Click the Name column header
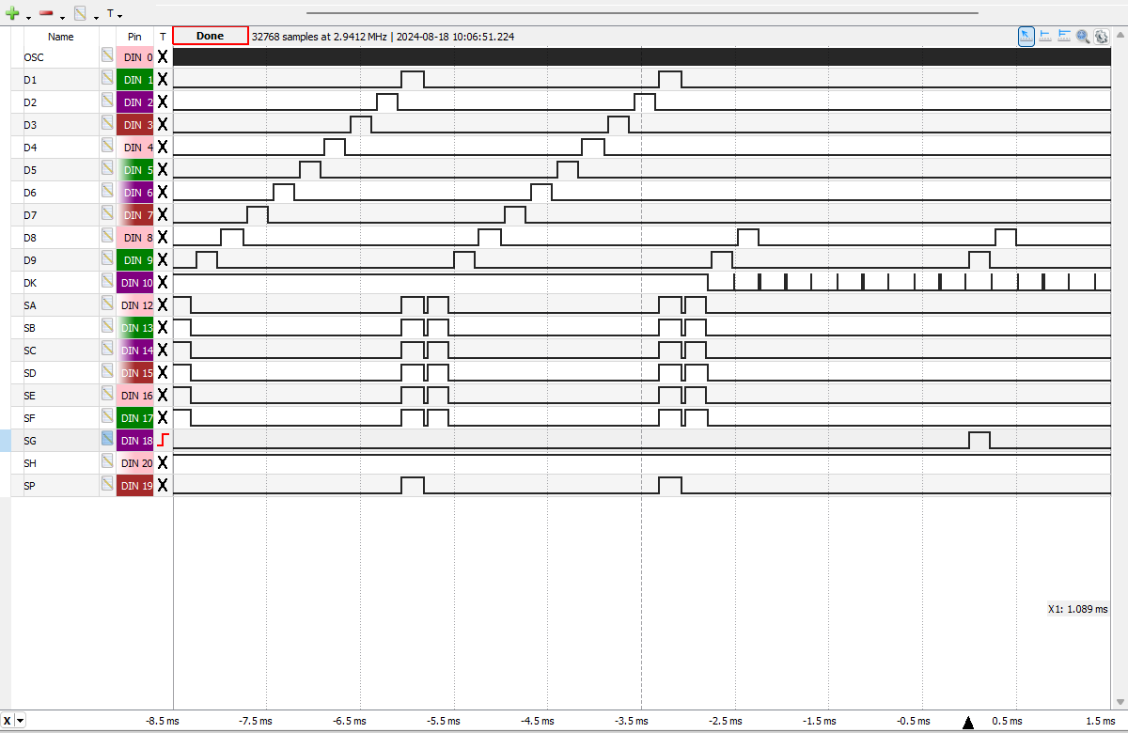The height and width of the screenshot is (733, 1128). tap(61, 37)
